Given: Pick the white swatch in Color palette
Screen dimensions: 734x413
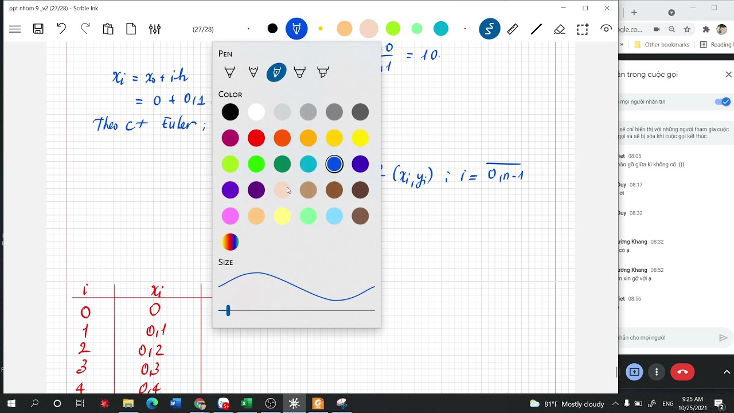Looking at the screenshot, I should pos(256,112).
